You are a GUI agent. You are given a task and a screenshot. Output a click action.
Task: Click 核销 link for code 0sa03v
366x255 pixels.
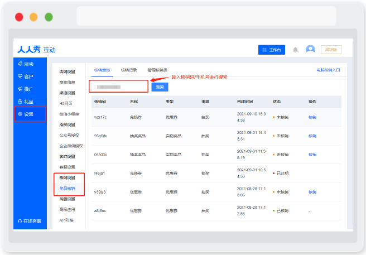[x=312, y=155]
